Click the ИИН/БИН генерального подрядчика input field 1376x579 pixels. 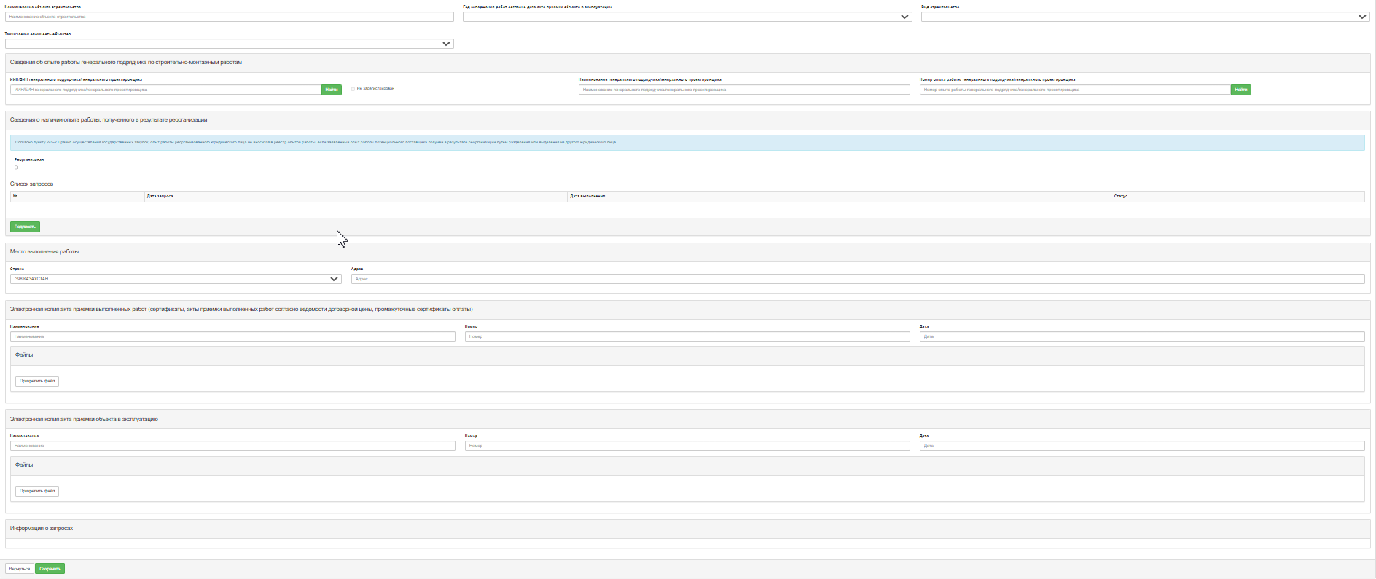(165, 90)
